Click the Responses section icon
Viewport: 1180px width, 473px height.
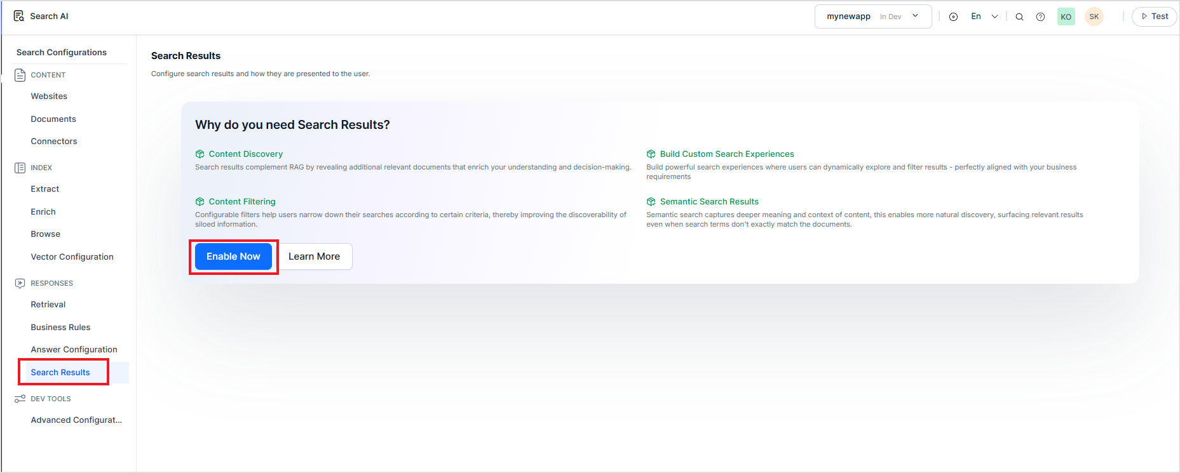[20, 283]
